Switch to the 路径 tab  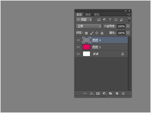click(x=97, y=14)
